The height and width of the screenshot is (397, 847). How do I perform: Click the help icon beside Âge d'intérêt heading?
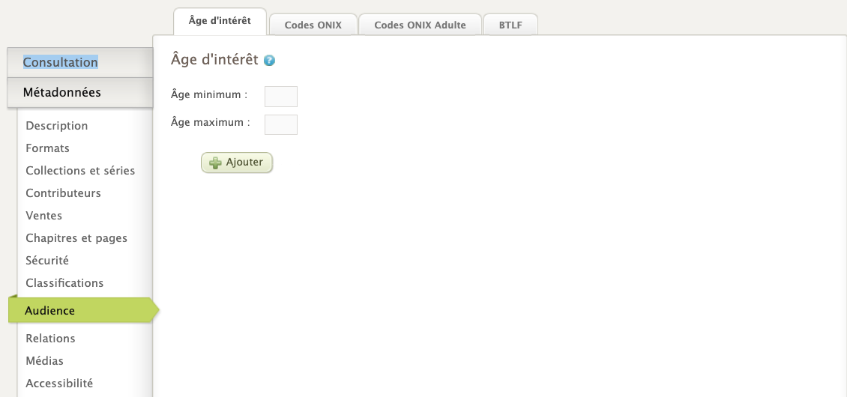point(270,61)
